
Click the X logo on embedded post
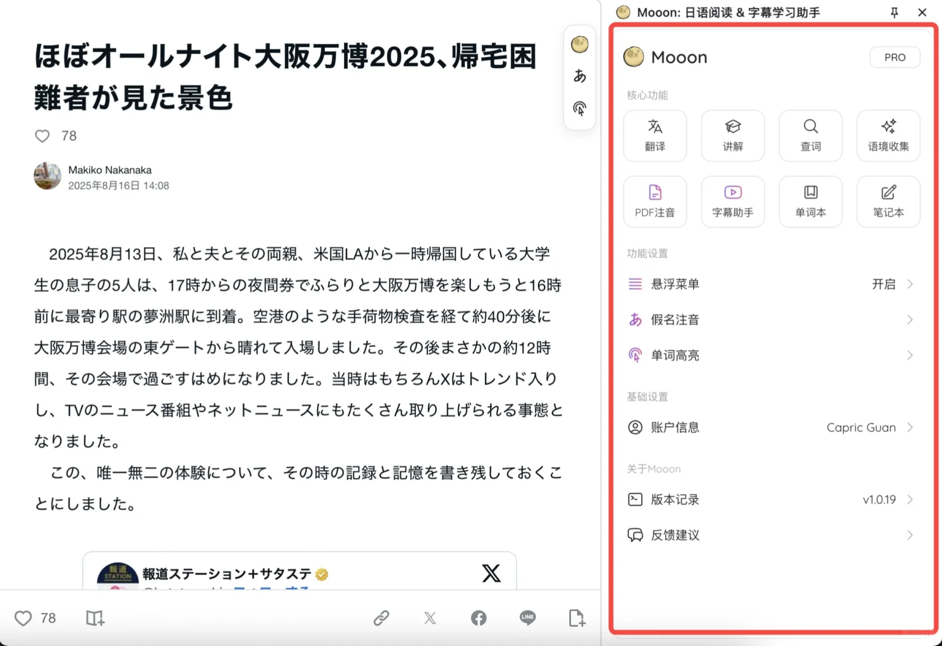click(x=491, y=573)
